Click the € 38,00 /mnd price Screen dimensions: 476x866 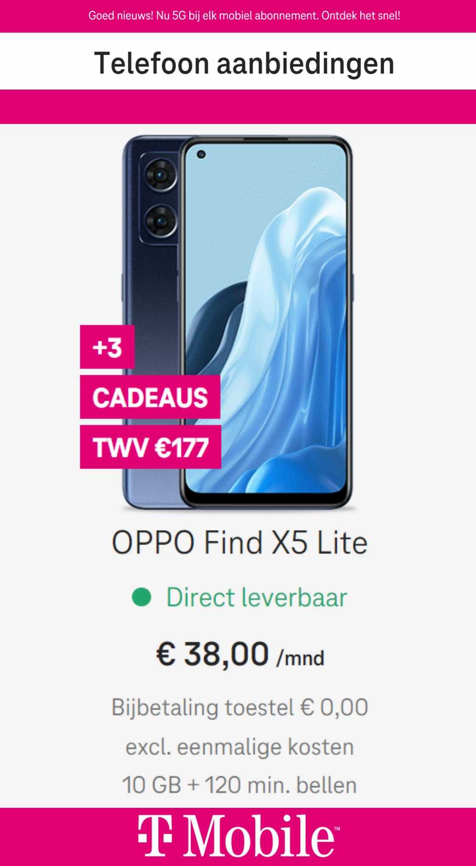[240, 654]
